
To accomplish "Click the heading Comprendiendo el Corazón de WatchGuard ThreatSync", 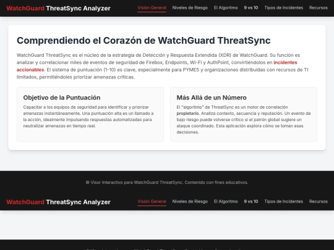I will point(143,41).
